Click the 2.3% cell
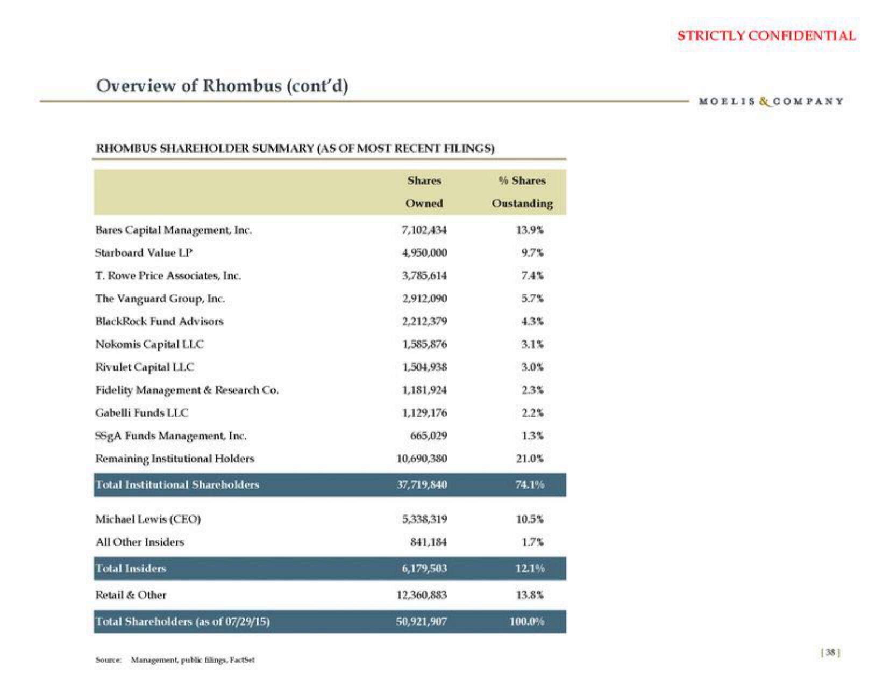The width and height of the screenshot is (883, 682). coord(532,390)
